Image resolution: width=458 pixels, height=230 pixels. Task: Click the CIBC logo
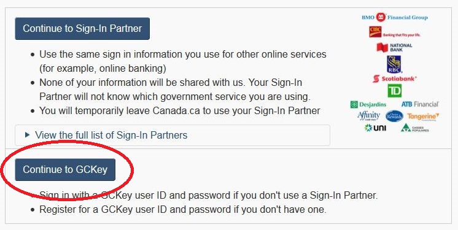394,32
